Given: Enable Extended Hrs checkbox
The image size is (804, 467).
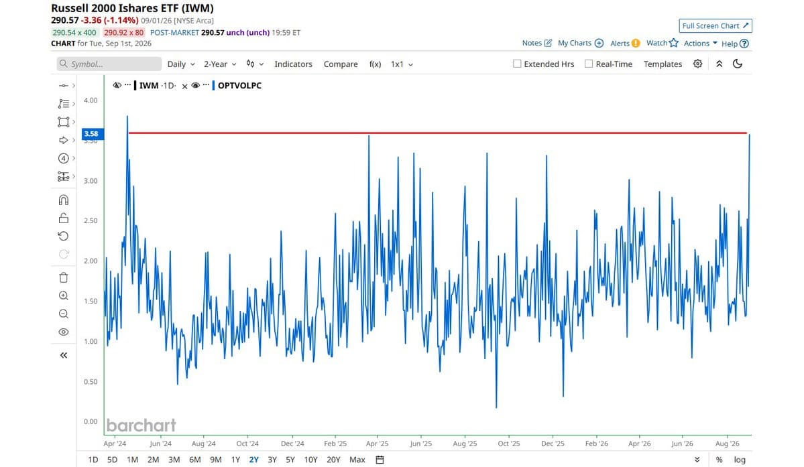Looking at the screenshot, I should (517, 64).
